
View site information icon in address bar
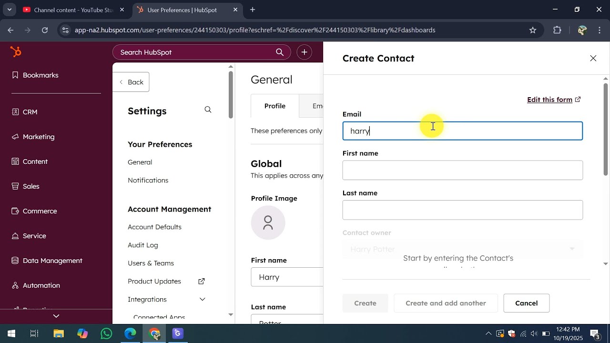click(x=65, y=30)
